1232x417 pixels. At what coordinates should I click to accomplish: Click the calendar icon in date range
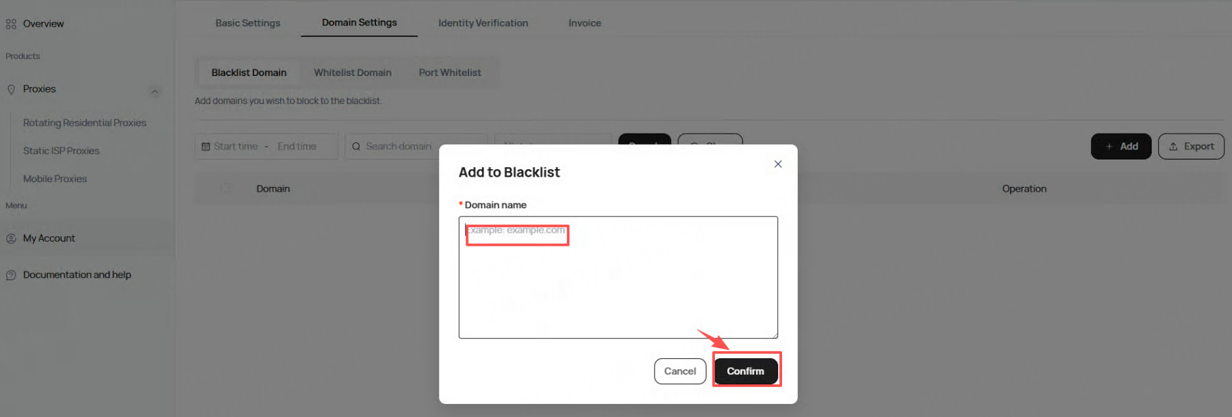pyautogui.click(x=205, y=147)
